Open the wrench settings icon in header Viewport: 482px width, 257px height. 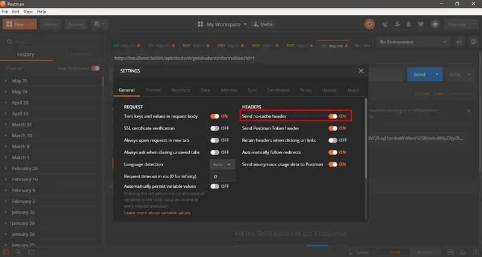click(398, 24)
